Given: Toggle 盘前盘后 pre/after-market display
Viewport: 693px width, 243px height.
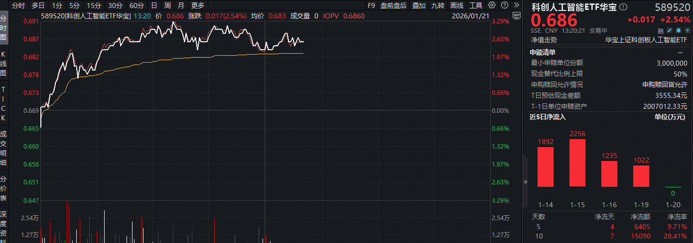Looking at the screenshot, I should coord(393,5).
